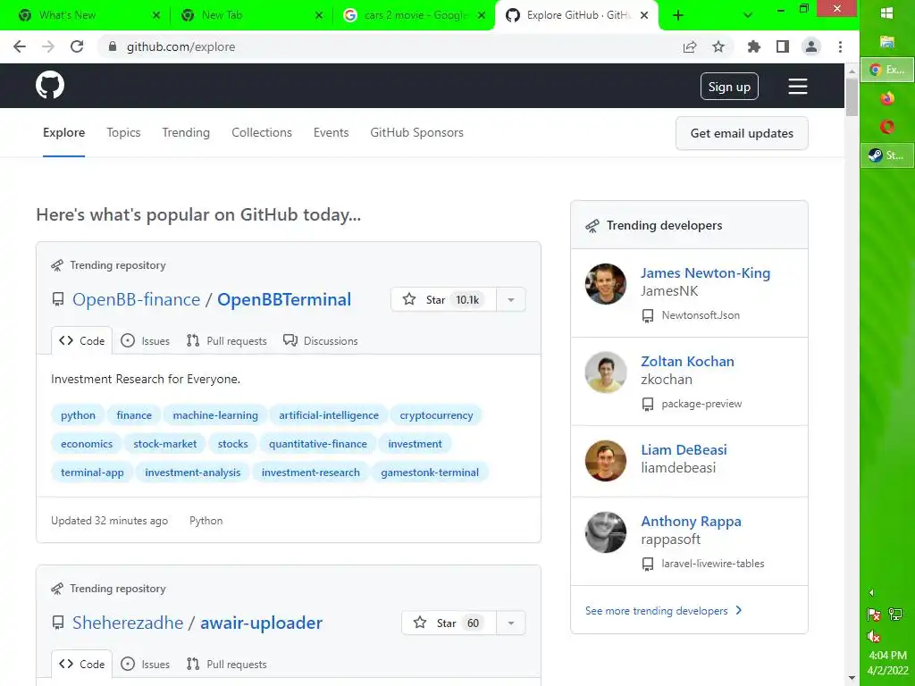Select the machine-learning topic tag
915x686 pixels.
pyautogui.click(x=215, y=415)
